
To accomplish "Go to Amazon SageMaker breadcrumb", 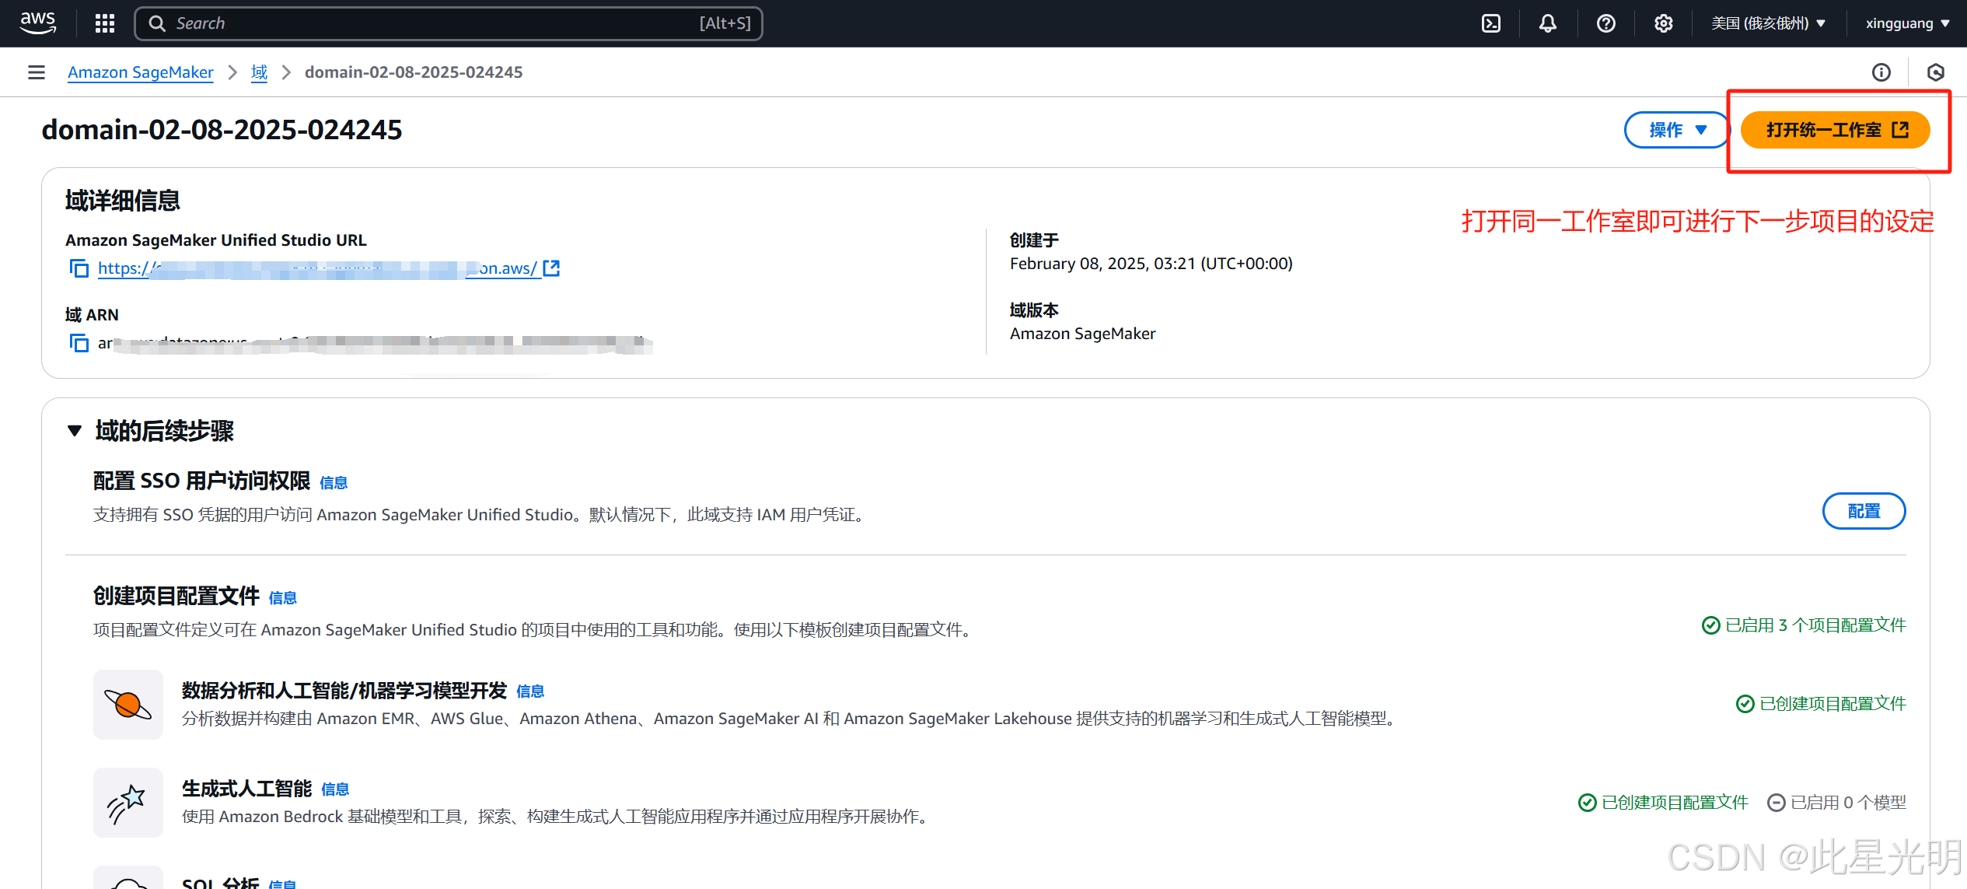I will tap(140, 72).
